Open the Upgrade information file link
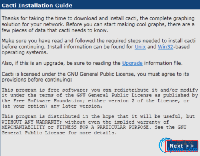 [132, 63]
